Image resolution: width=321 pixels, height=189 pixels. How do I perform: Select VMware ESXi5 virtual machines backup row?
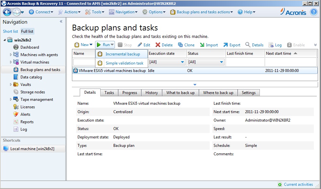(195, 71)
